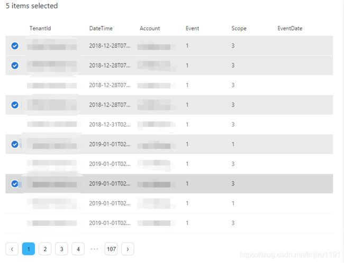Uncheck the 2019-01-01T02 row with Scope 1
This screenshot has height=263, width=344.
tap(15, 144)
